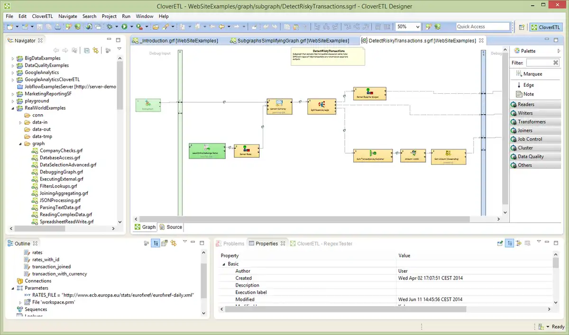Open the Navigate menu

[67, 16]
